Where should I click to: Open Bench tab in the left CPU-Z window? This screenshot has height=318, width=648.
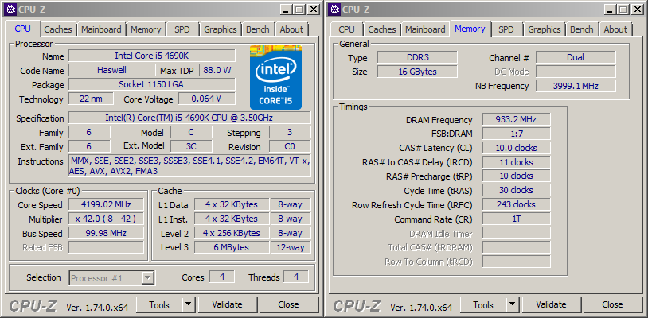click(257, 29)
